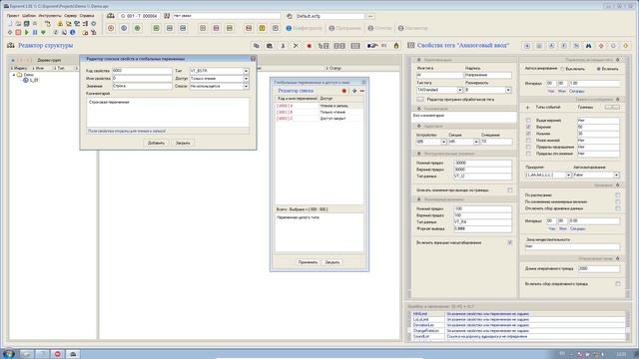Toggle the По расписанию checkbox
639x359 pixels.
click(618, 195)
